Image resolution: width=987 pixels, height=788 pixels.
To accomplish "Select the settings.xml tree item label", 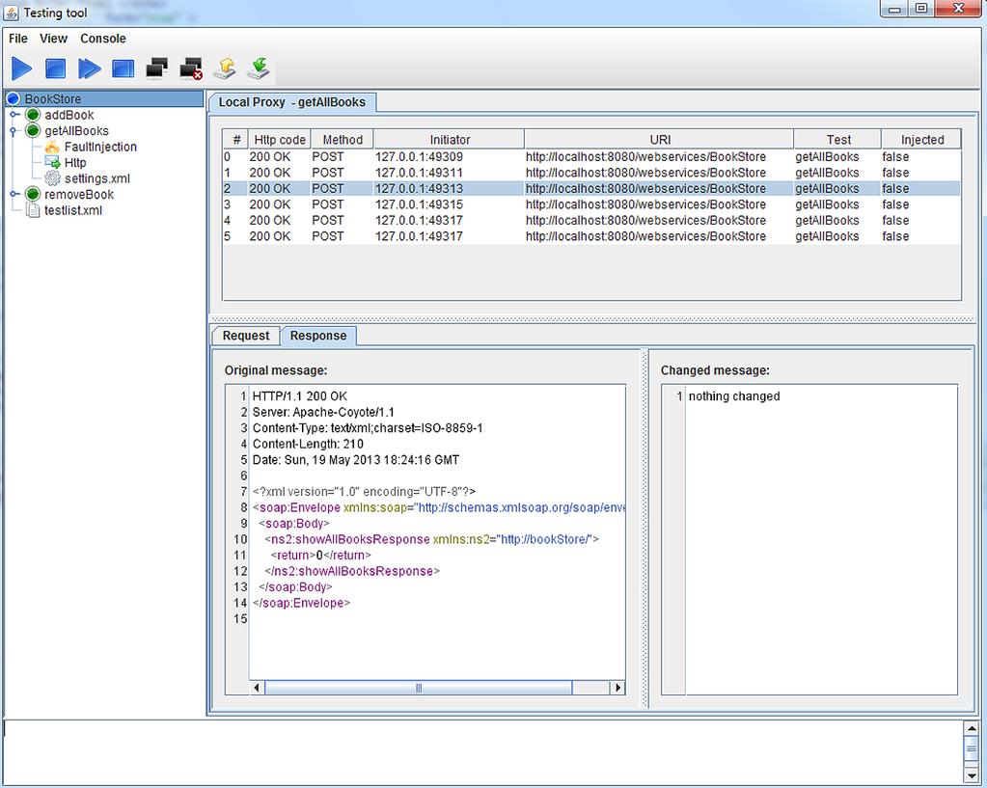I will (x=96, y=178).
